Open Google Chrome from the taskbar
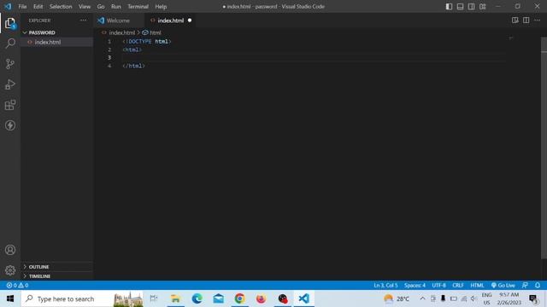 tap(239, 298)
